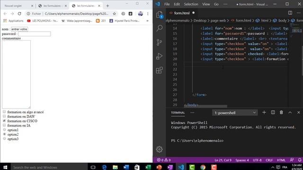Image resolution: width=303 pixels, height=170 pixels.
Task: Expand hidden VS Code menu items ellipsis
Action: click(x=225, y=4)
